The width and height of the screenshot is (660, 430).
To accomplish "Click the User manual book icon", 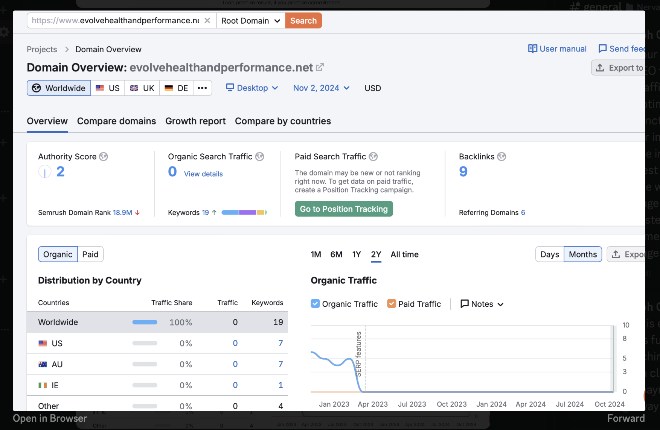I will click(x=532, y=49).
